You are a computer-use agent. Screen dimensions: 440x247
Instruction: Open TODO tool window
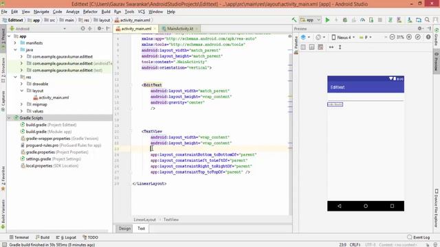pyautogui.click(x=90, y=237)
